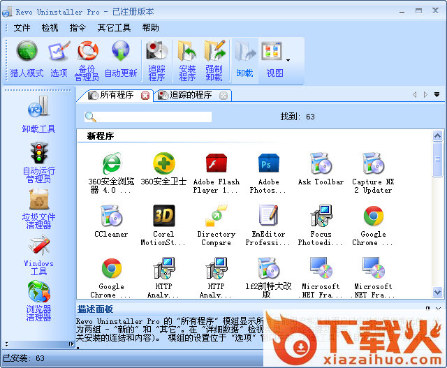Click the 新程序 group header
This screenshot has height=368, width=447.
[x=101, y=136]
